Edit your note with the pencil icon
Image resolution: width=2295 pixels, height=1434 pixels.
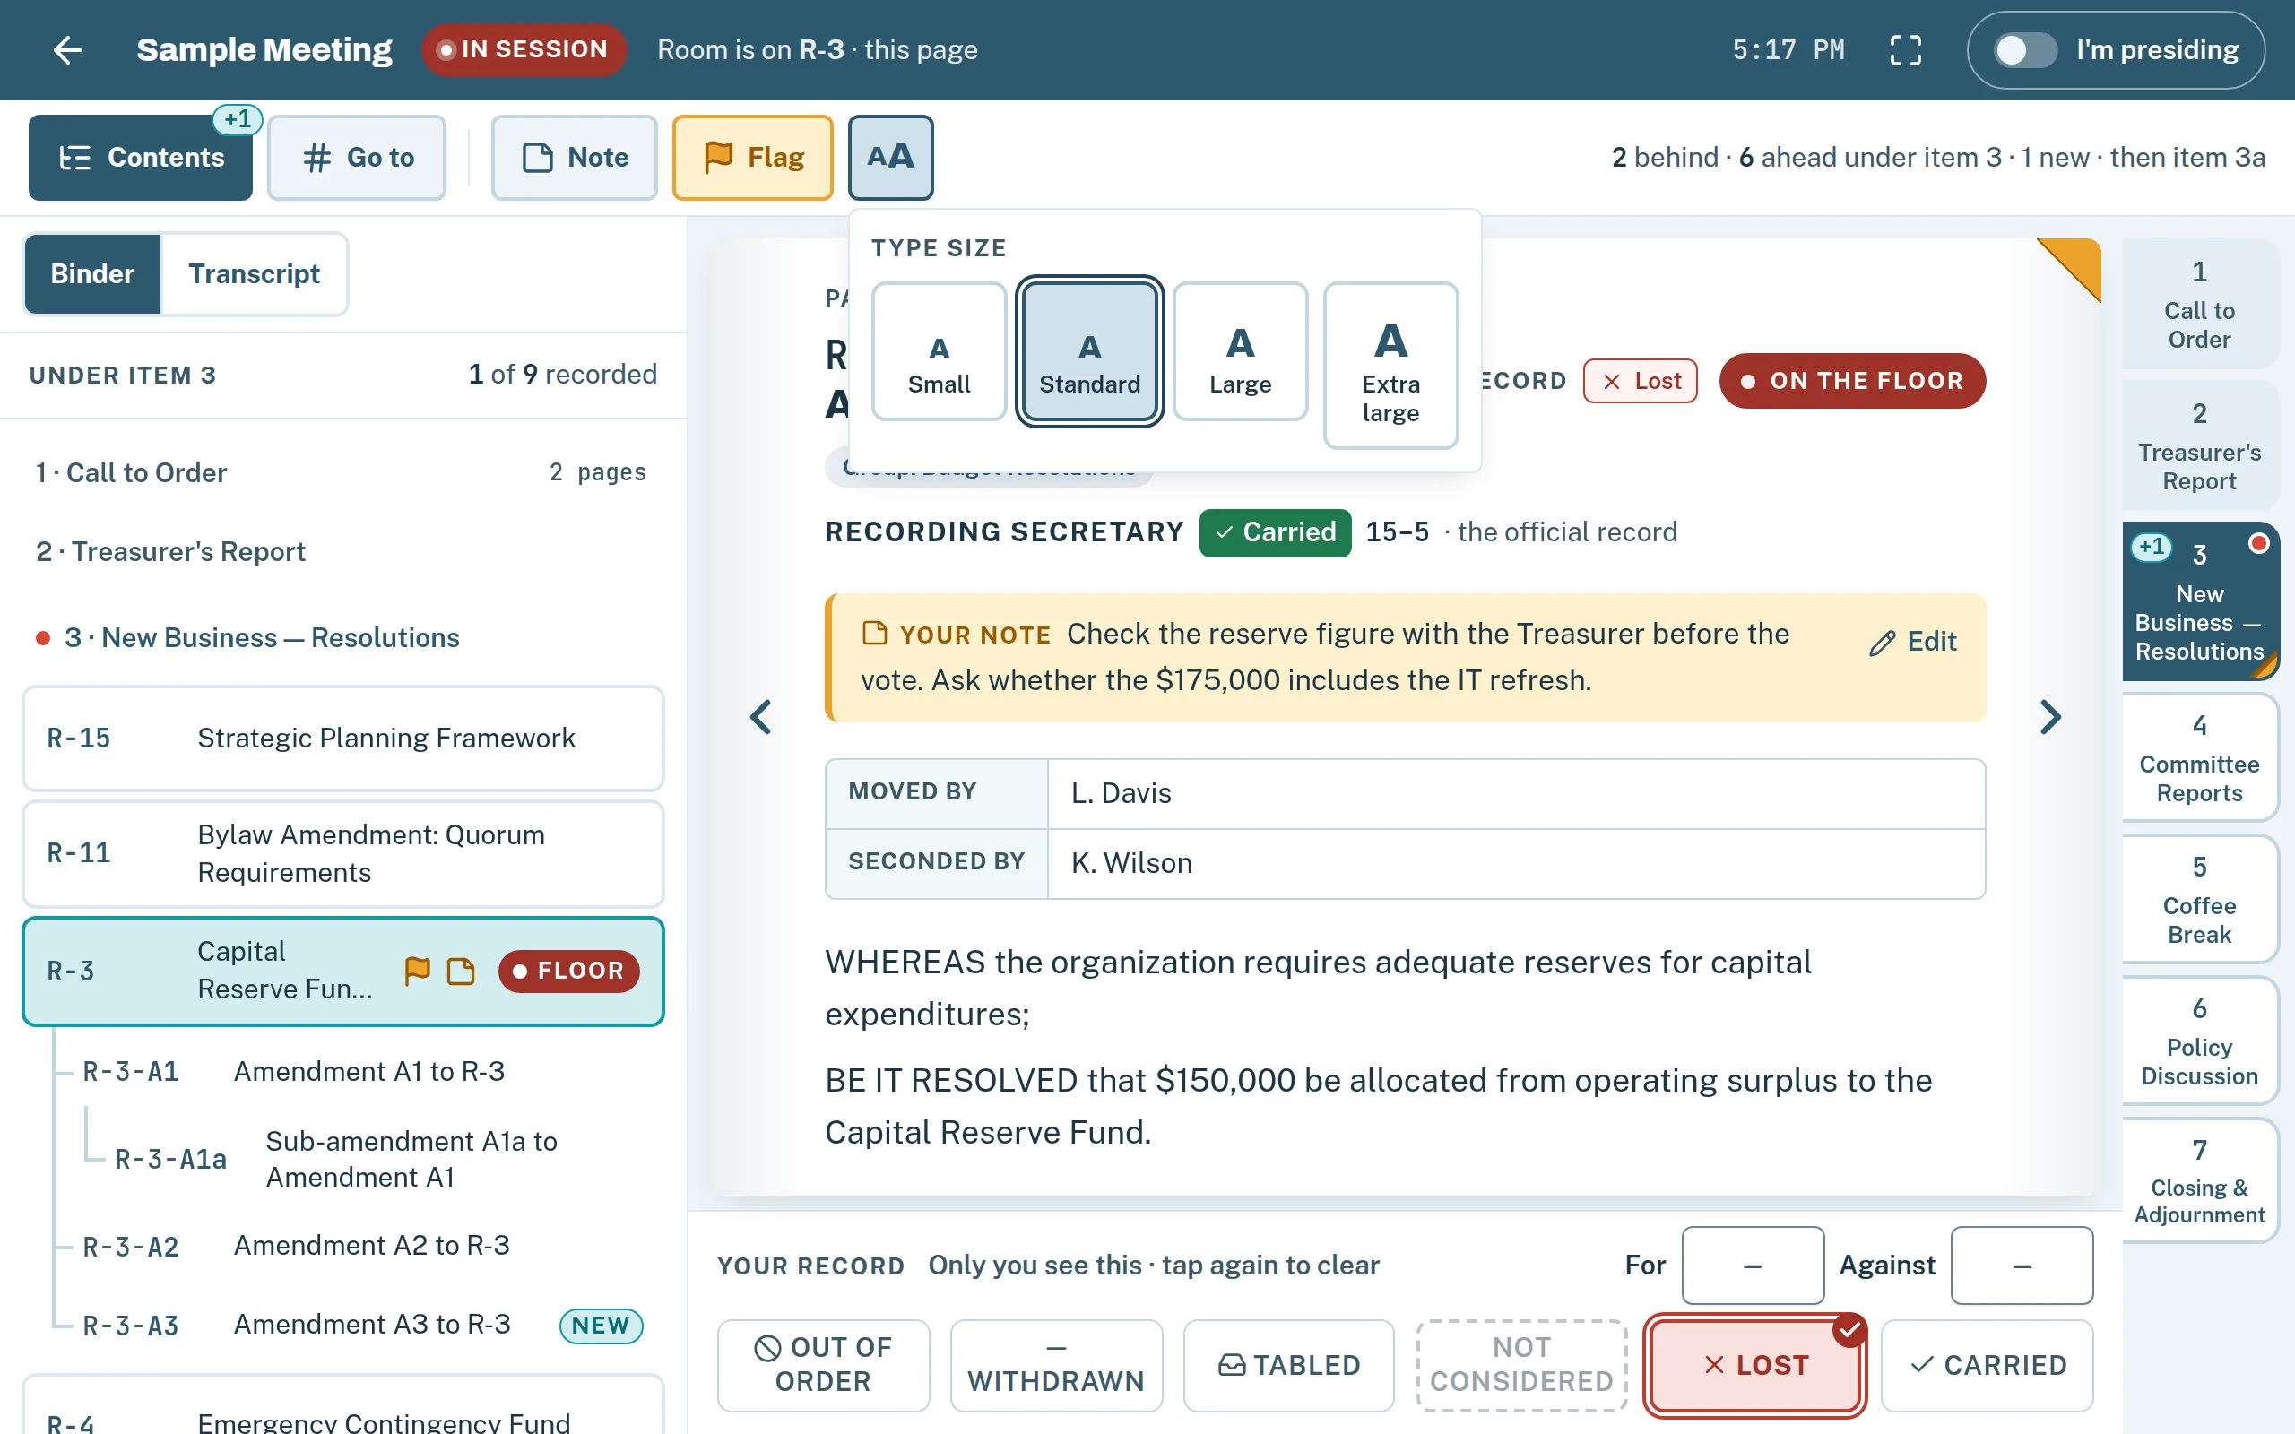point(1914,642)
